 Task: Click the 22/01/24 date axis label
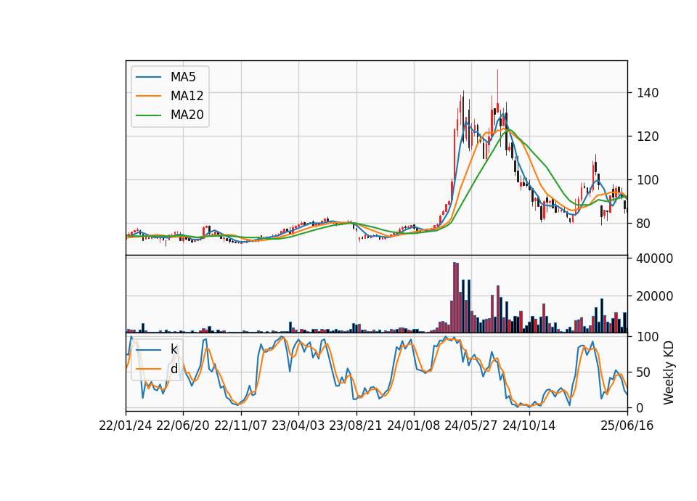pos(126,425)
